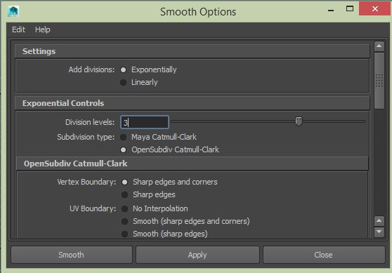Click the 'Smooth Options' window title

[198, 12]
